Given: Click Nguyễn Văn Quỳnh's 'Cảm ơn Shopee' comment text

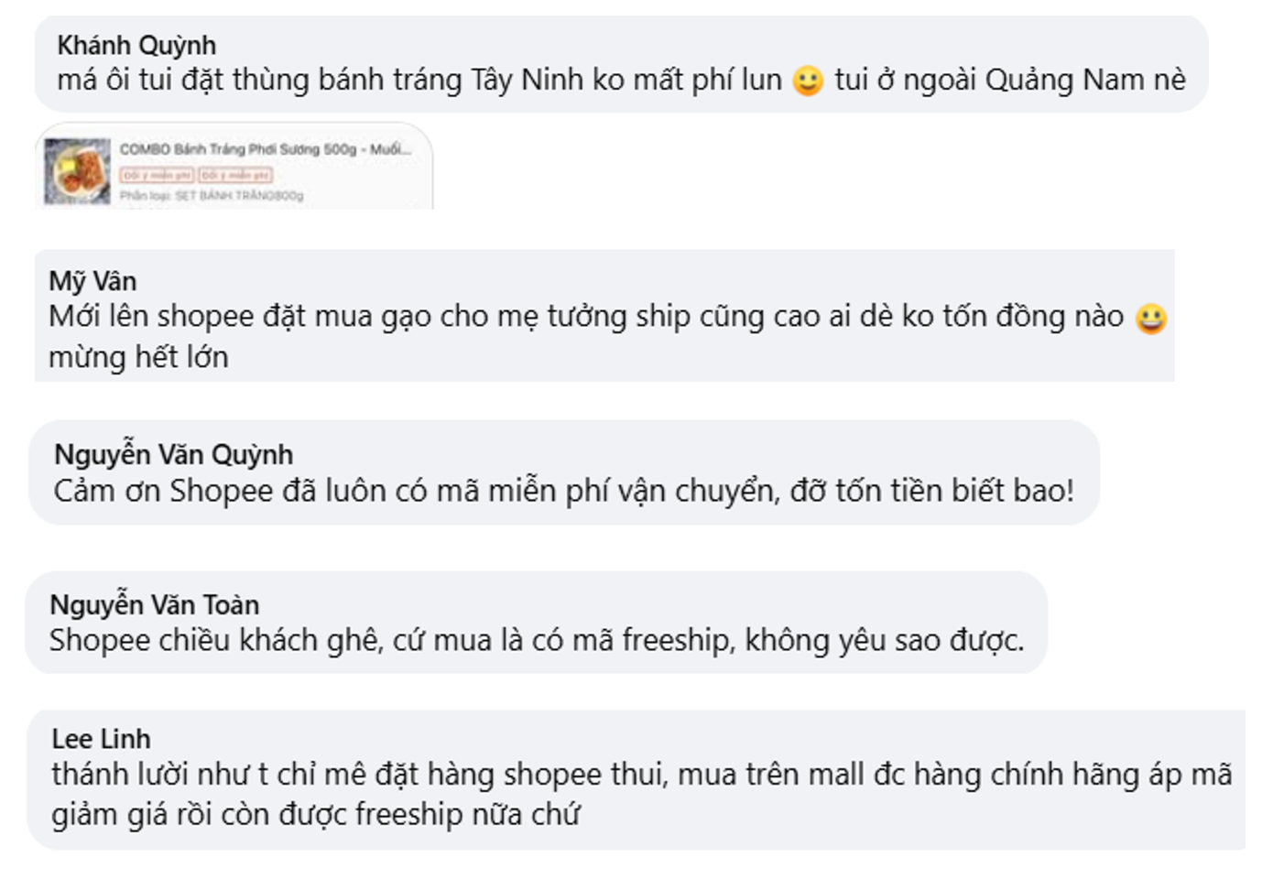Looking at the screenshot, I should tap(563, 492).
